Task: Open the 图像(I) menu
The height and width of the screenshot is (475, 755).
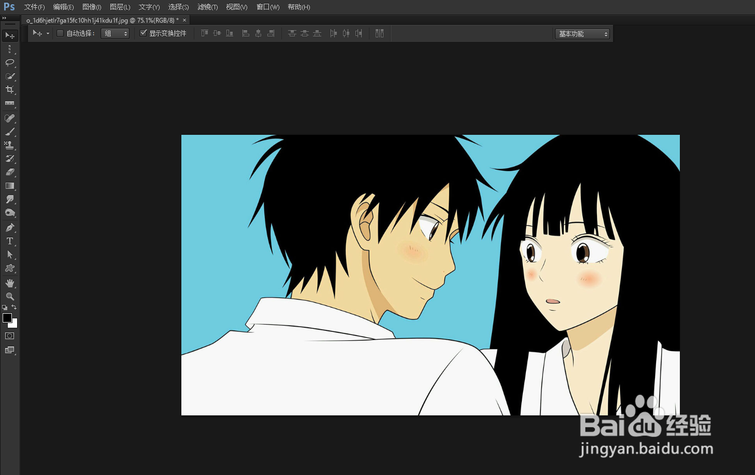Action: coord(92,7)
